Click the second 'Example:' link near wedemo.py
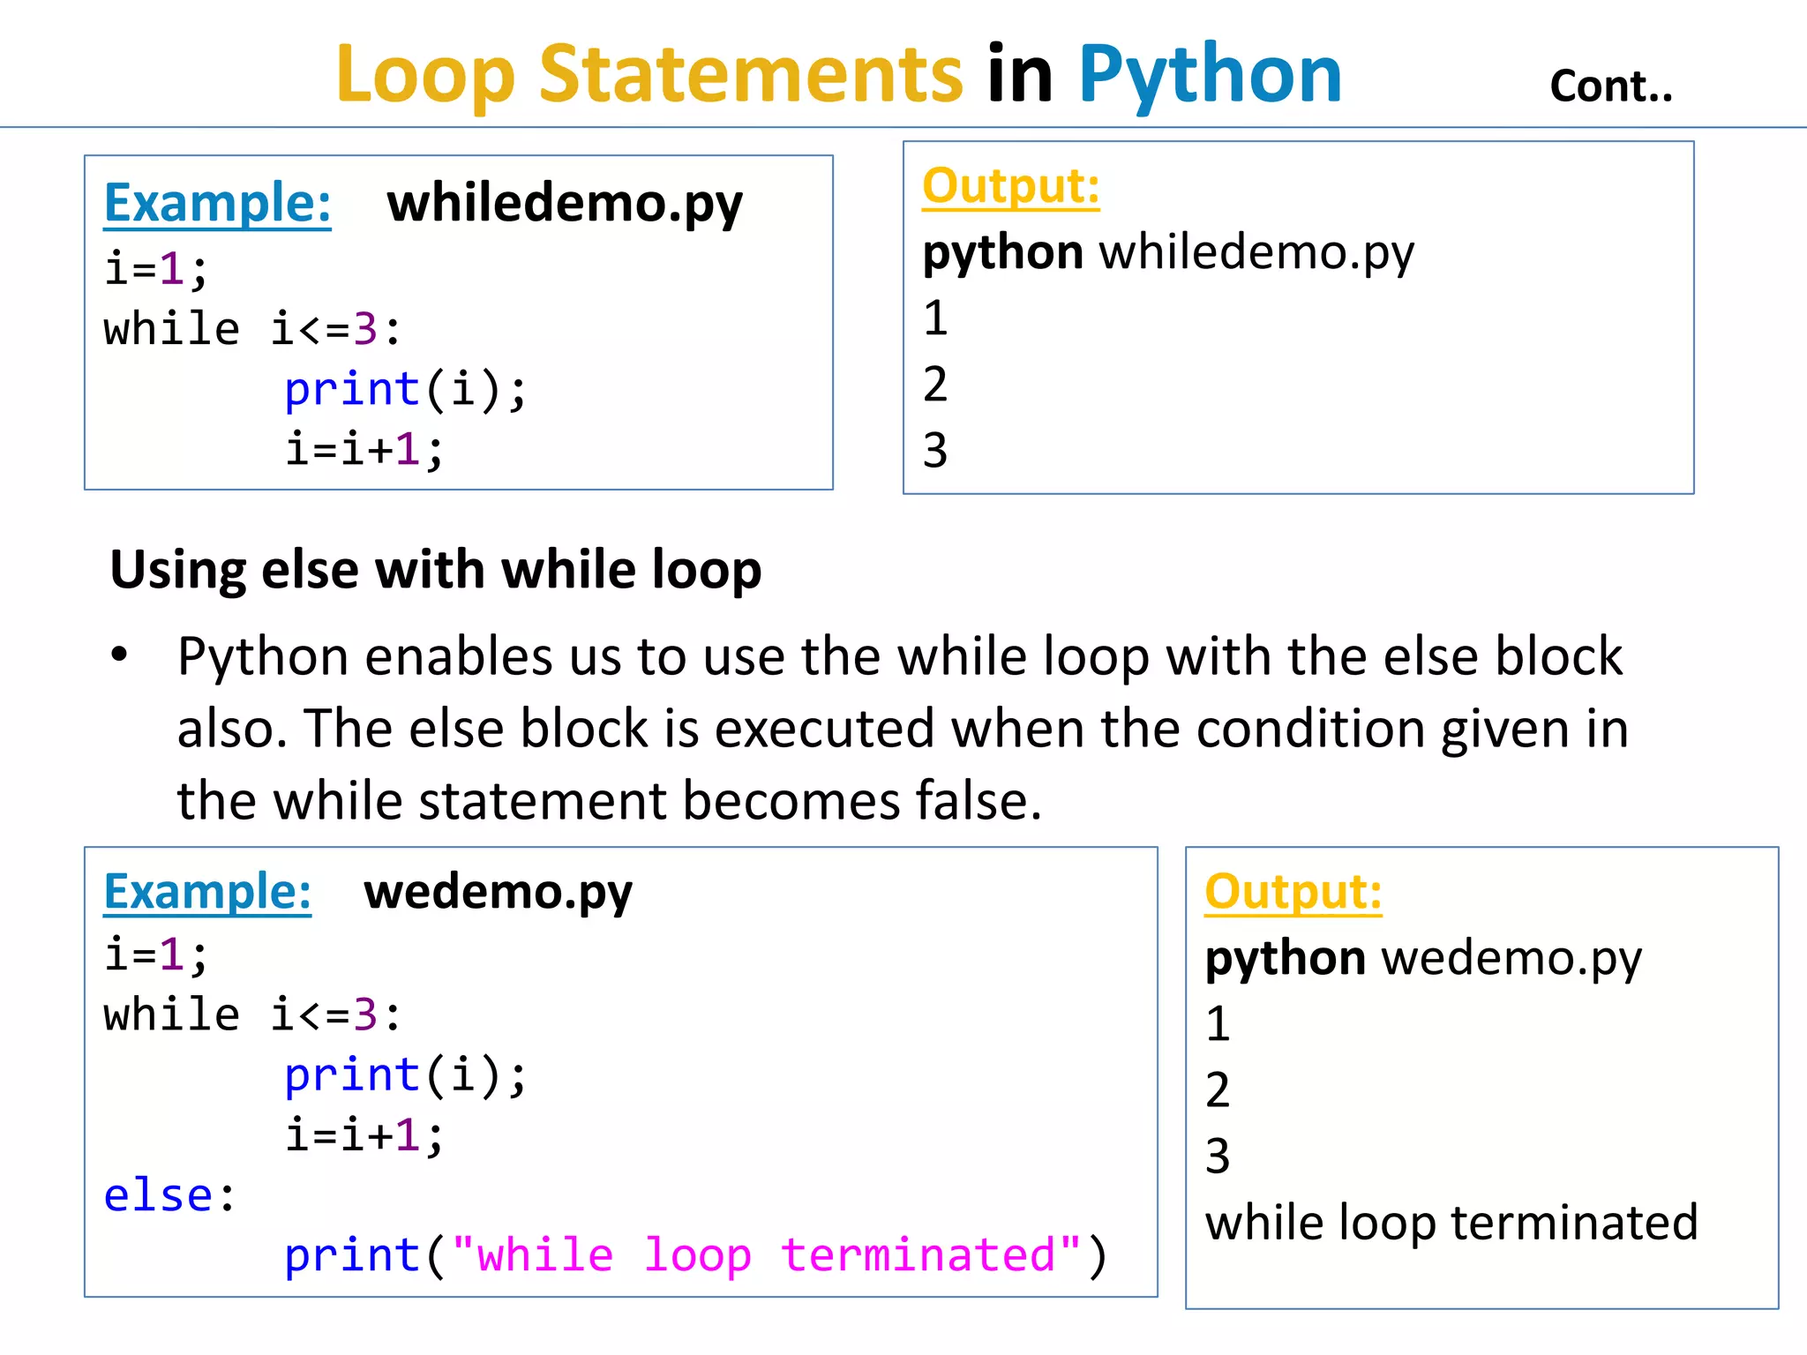Image resolution: width=1807 pixels, height=1355 pixels. coord(207,891)
